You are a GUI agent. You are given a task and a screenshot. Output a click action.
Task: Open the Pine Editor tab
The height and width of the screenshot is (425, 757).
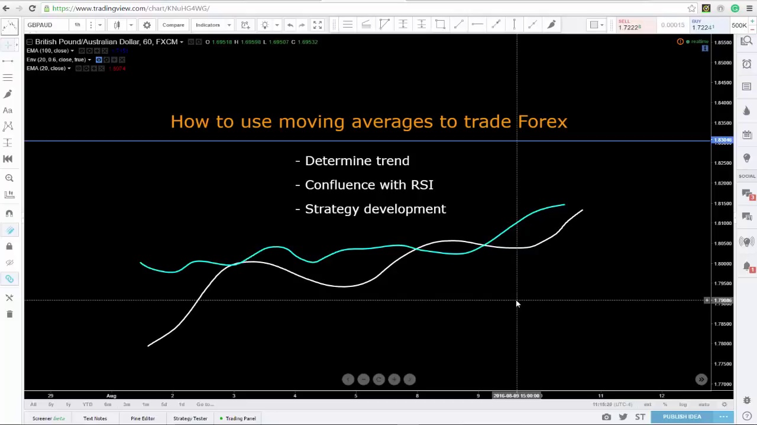pos(143,419)
